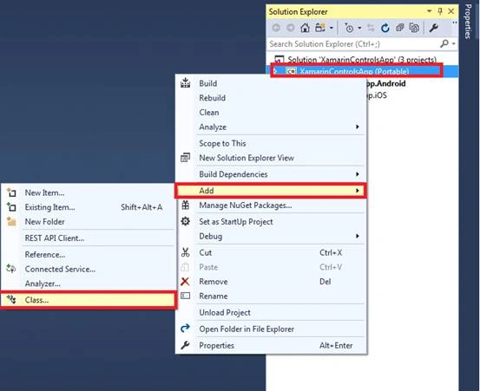Open the Add submenu entry
This screenshot has width=480, height=391.
pyautogui.click(x=271, y=191)
